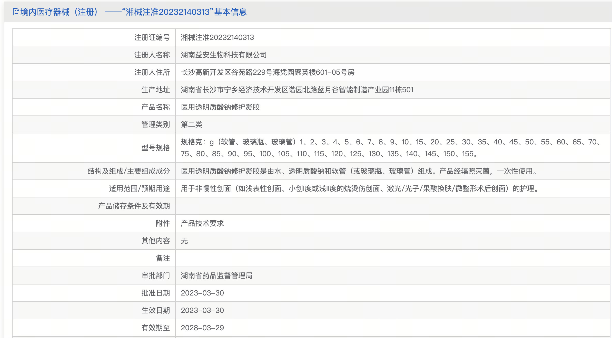Click the 适用范围/预期用途 label
This screenshot has width=612, height=338.
[x=140, y=189]
